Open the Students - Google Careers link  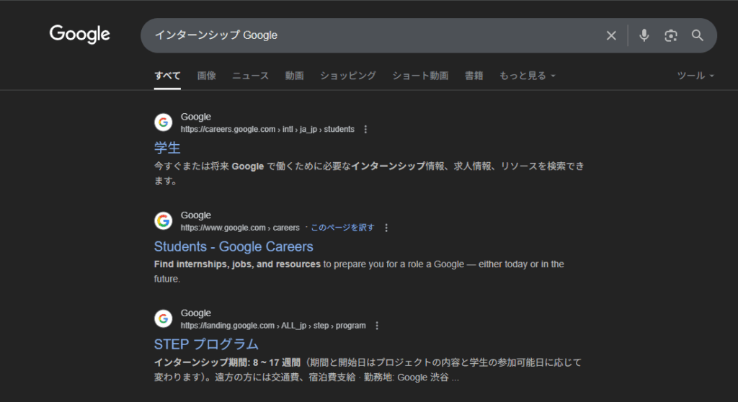click(x=234, y=246)
